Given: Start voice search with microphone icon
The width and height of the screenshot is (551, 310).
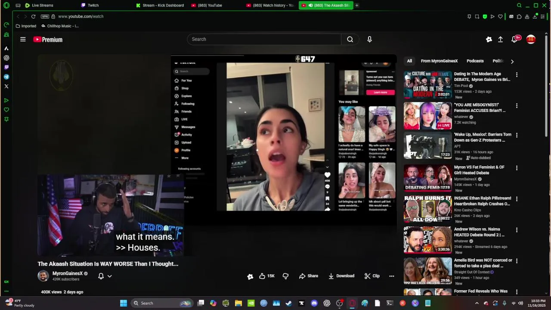Looking at the screenshot, I should pyautogui.click(x=369, y=39).
